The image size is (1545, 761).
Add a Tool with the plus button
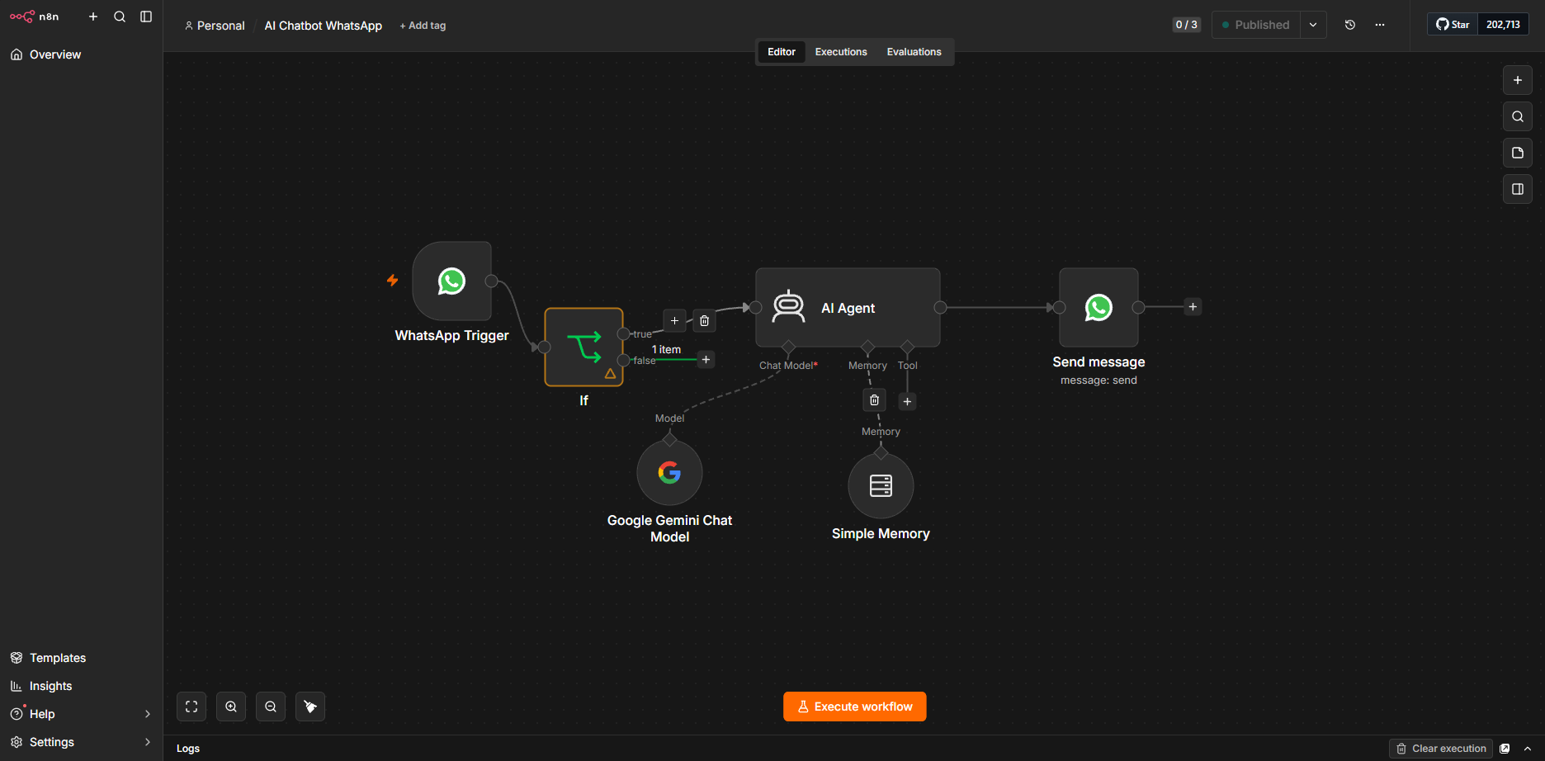[x=907, y=402]
